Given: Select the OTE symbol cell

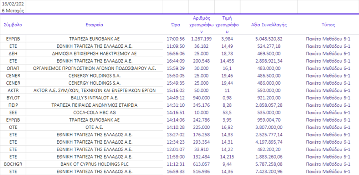Looking at the screenshot, I should pos(13,127).
